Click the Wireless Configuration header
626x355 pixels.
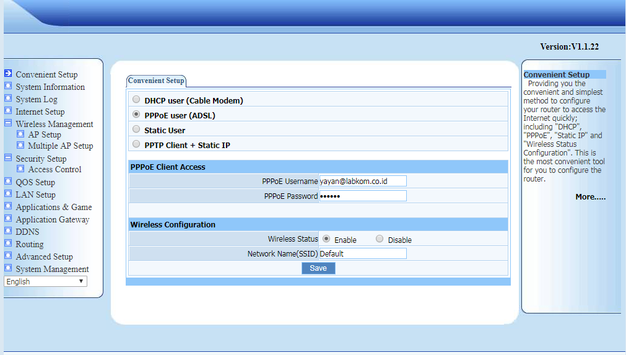(x=173, y=225)
